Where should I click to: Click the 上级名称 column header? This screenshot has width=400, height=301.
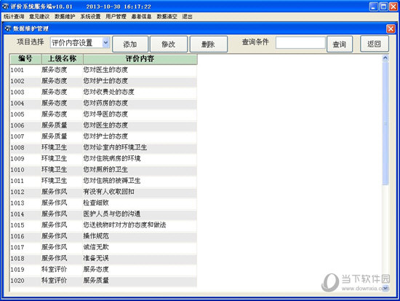(63, 59)
